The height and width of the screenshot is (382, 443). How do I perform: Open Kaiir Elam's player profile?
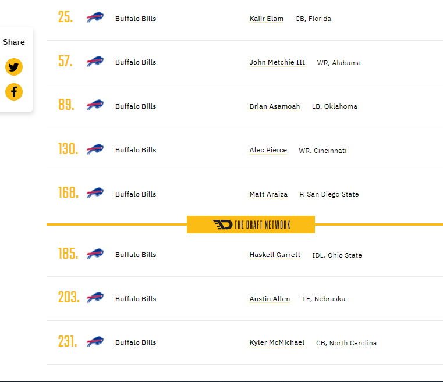266,19
